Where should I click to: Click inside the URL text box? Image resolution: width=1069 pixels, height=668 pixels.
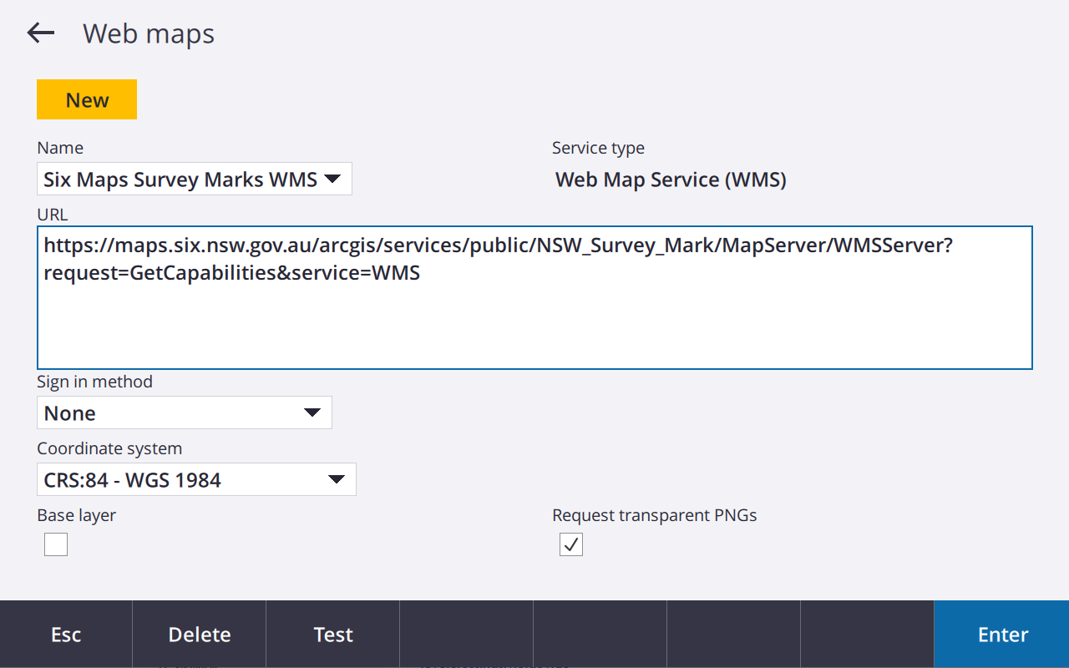(x=534, y=297)
